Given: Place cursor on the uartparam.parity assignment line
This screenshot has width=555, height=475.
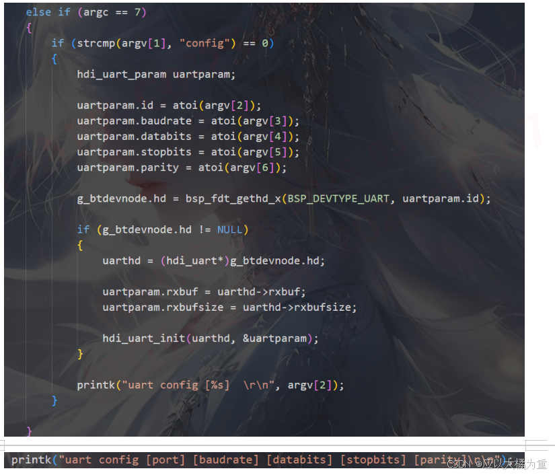Looking at the screenshot, I should click(x=182, y=168).
